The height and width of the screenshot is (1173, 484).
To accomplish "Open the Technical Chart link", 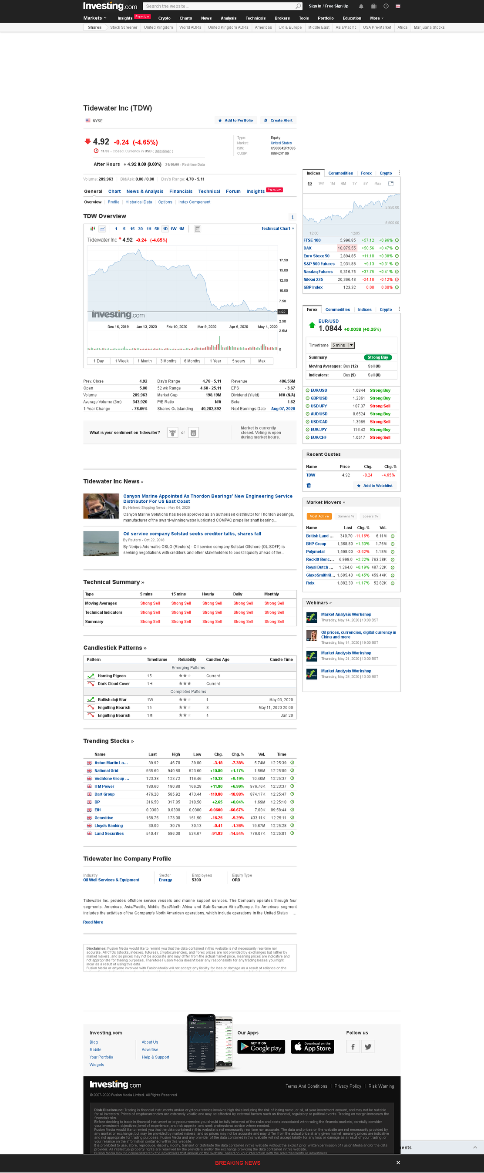I will click(x=278, y=229).
